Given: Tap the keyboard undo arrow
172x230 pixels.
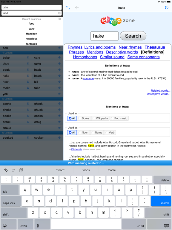Looking at the screenshot, I should (6, 170).
